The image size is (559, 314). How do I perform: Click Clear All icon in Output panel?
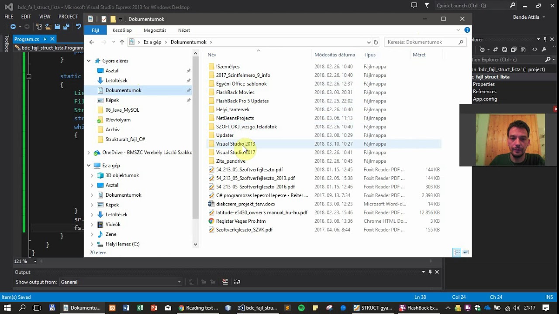(x=225, y=282)
